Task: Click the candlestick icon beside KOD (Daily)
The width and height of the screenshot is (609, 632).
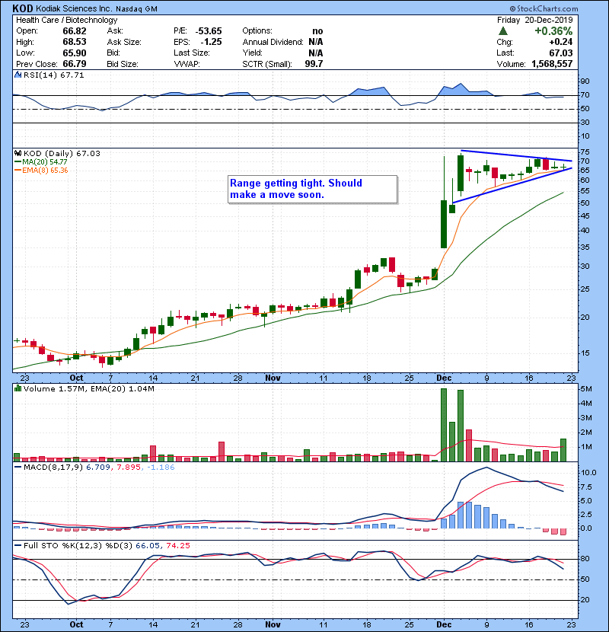Action: 18,153
